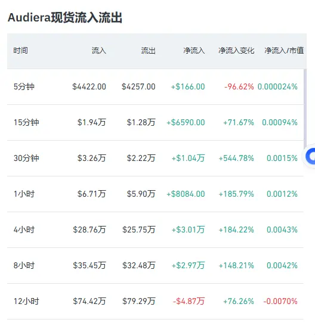Click the +544.78% change value
This screenshot has height=335, width=315.
click(236, 158)
